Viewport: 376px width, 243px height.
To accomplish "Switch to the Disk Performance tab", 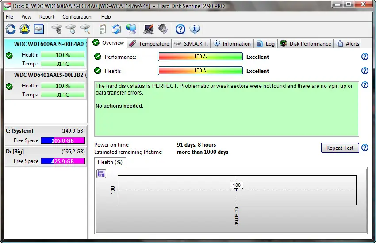I will click(306, 44).
